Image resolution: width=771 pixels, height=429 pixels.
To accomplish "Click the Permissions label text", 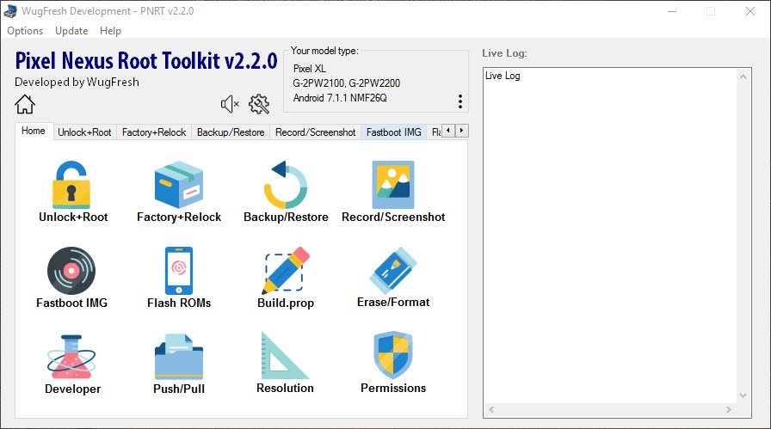I will tap(393, 389).
